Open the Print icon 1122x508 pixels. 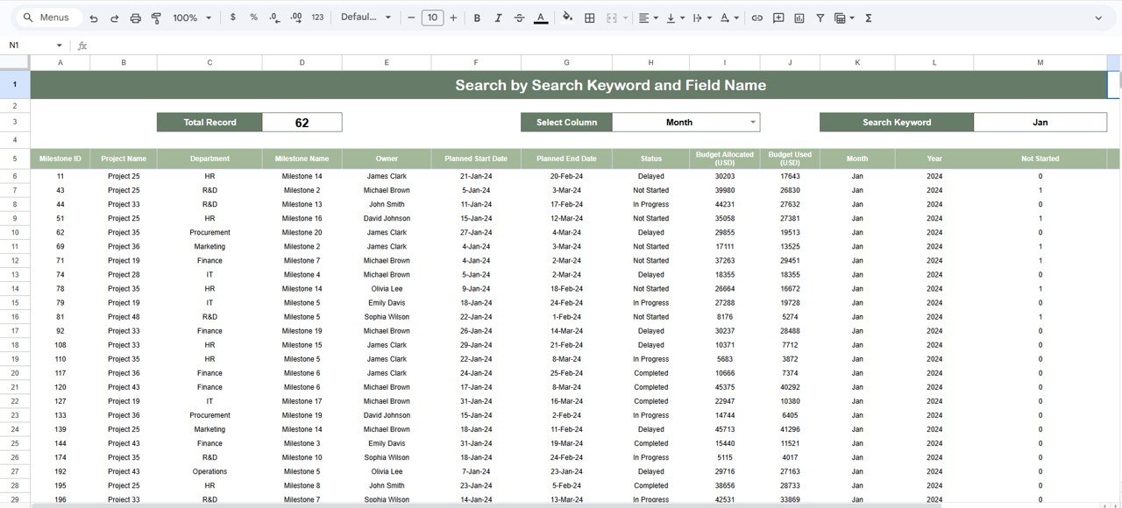point(135,17)
